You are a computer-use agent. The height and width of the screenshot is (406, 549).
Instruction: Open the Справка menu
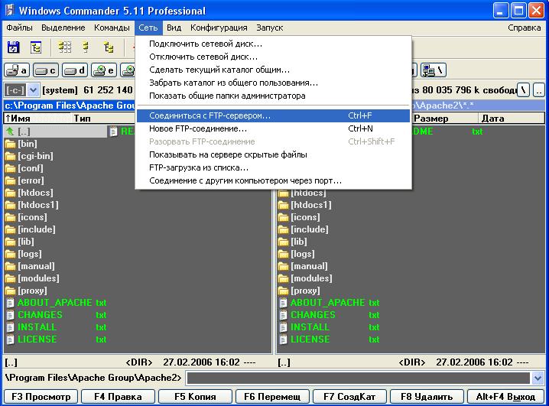pyautogui.click(x=524, y=28)
